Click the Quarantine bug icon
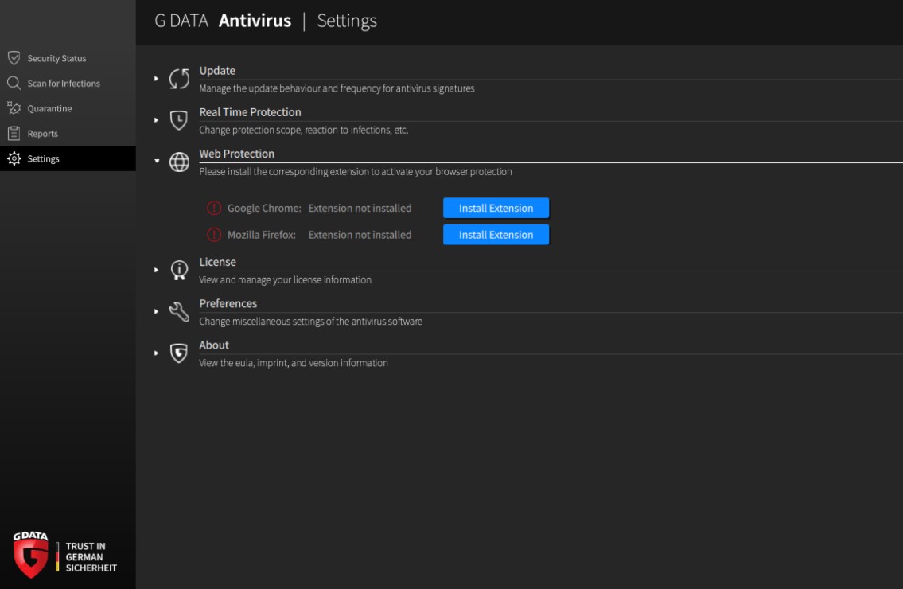The width and height of the screenshot is (903, 589). [x=14, y=108]
